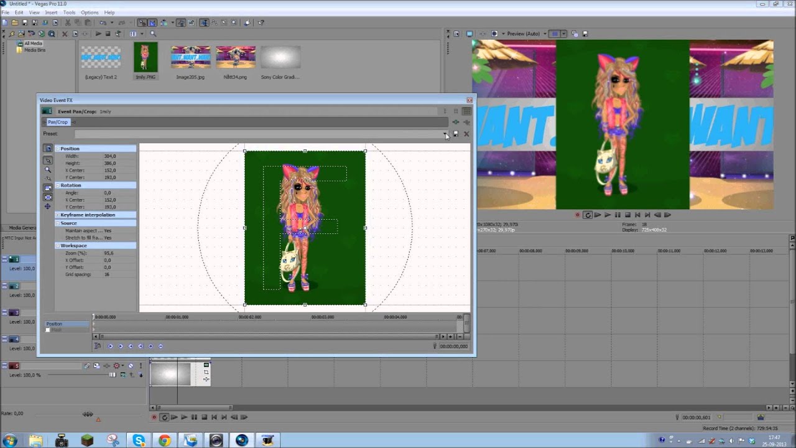Screen dimensions: 796x448
Task: Expand the Keyframe interpolation group
Action: pyautogui.click(x=58, y=215)
